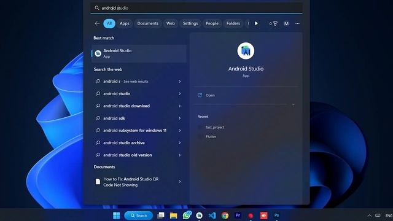393x221 pixels.
Task: Select the Folders filter tab
Action: pyautogui.click(x=233, y=23)
